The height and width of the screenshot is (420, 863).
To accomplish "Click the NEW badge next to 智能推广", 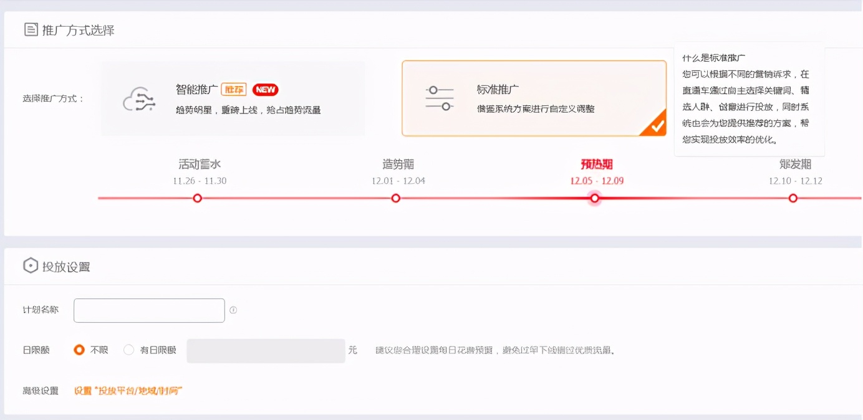I will pos(264,89).
